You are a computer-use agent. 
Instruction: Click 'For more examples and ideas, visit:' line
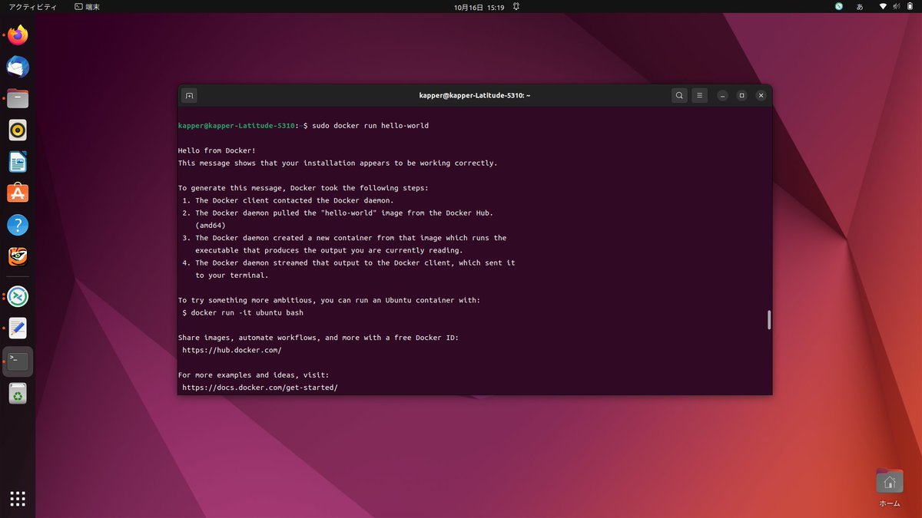tap(254, 375)
